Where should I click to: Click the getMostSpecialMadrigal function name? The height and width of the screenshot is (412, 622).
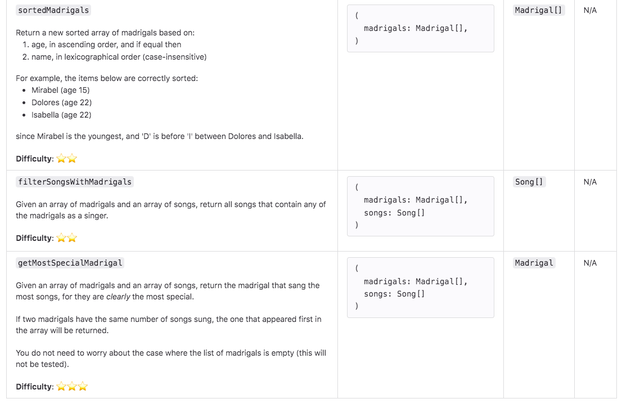(70, 263)
